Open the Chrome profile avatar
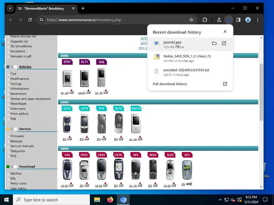The height and width of the screenshot is (205, 274). 248,20
